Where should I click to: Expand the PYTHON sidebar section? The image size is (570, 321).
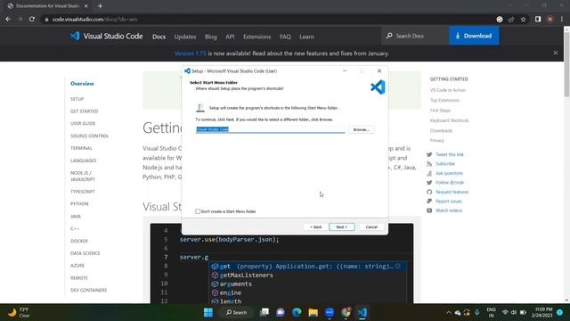(x=79, y=204)
